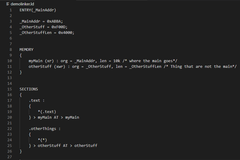
Task: Click the opening brace on line 16
Action: (x=21, y=95)
